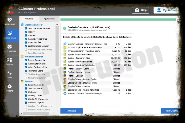The height and width of the screenshot is (123, 185).
Task: Click Firefox icon beside Internet History result
Action: click(x=65, y=72)
